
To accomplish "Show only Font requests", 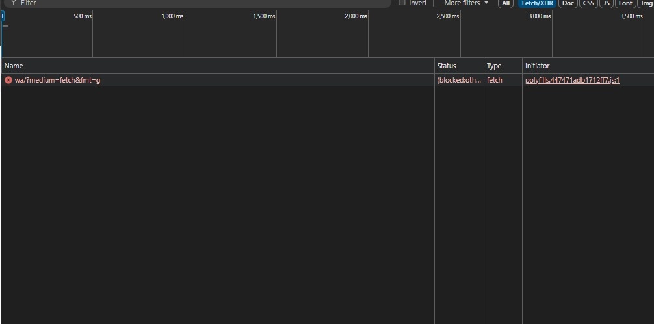I will pyautogui.click(x=625, y=3).
